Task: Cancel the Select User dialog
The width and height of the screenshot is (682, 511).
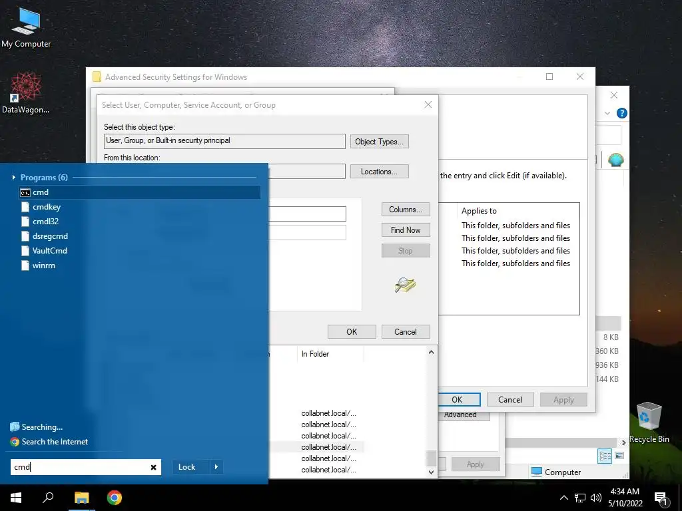Action: tap(406, 331)
